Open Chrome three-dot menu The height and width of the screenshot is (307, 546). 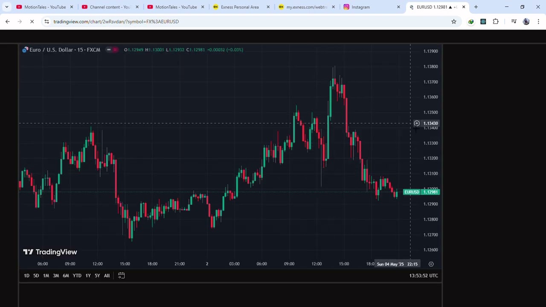pos(538,21)
